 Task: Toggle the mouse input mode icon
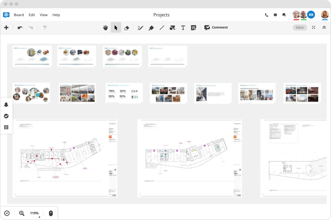coord(51,213)
